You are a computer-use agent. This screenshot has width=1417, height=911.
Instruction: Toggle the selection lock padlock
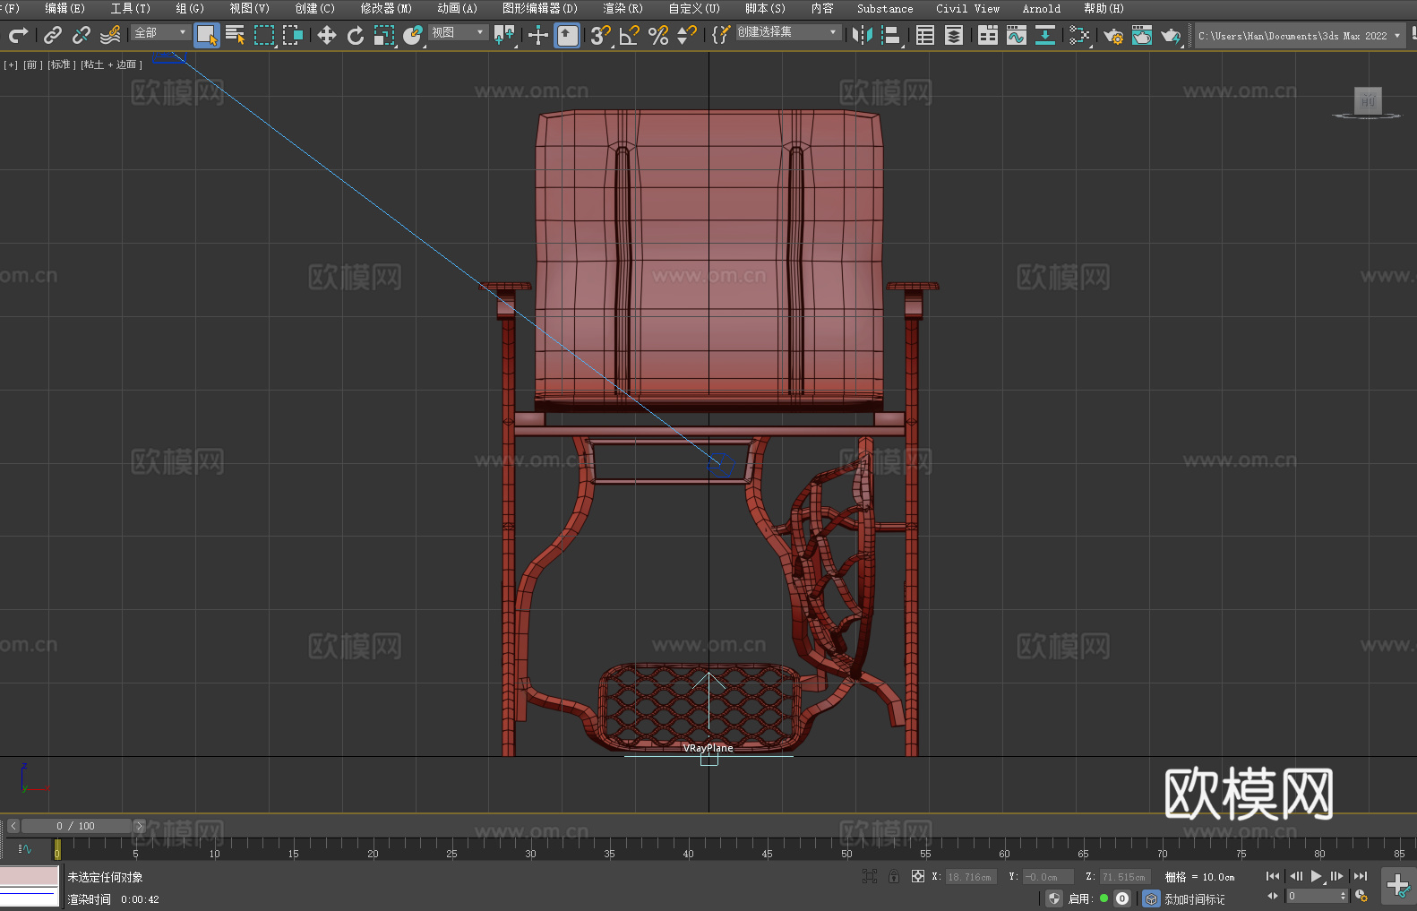(x=893, y=876)
